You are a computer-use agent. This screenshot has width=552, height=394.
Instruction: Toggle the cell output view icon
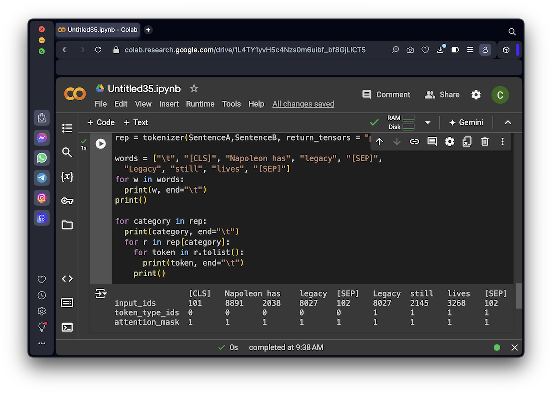pos(101,294)
